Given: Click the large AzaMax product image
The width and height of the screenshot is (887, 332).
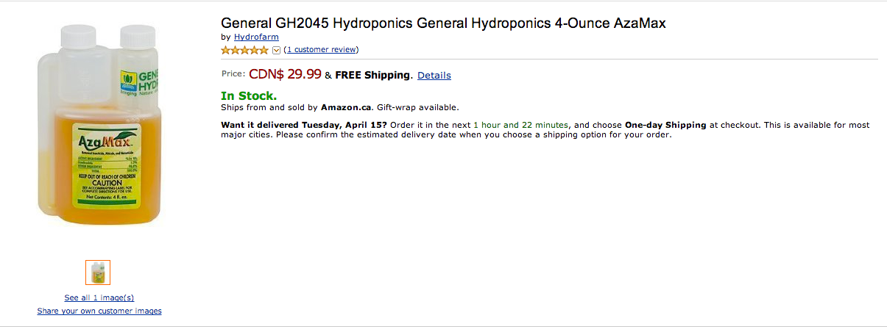Looking at the screenshot, I should (99, 124).
